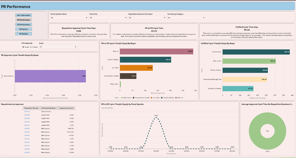296x158 pixels.
Task: Open requisition link 203742
Action: coord(27,128)
